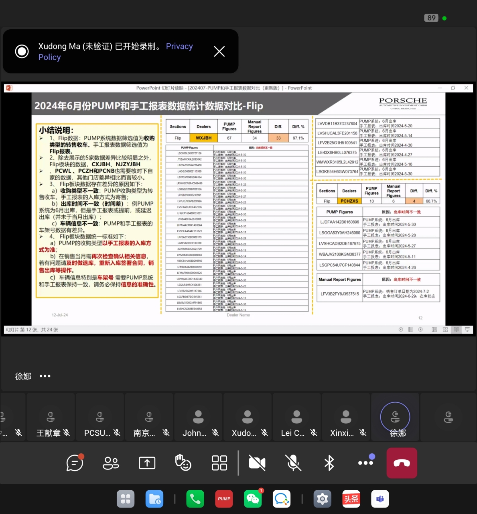Select the Xinxi participant tile
Image resolution: width=477 pixels, height=514 pixels.
click(x=346, y=417)
